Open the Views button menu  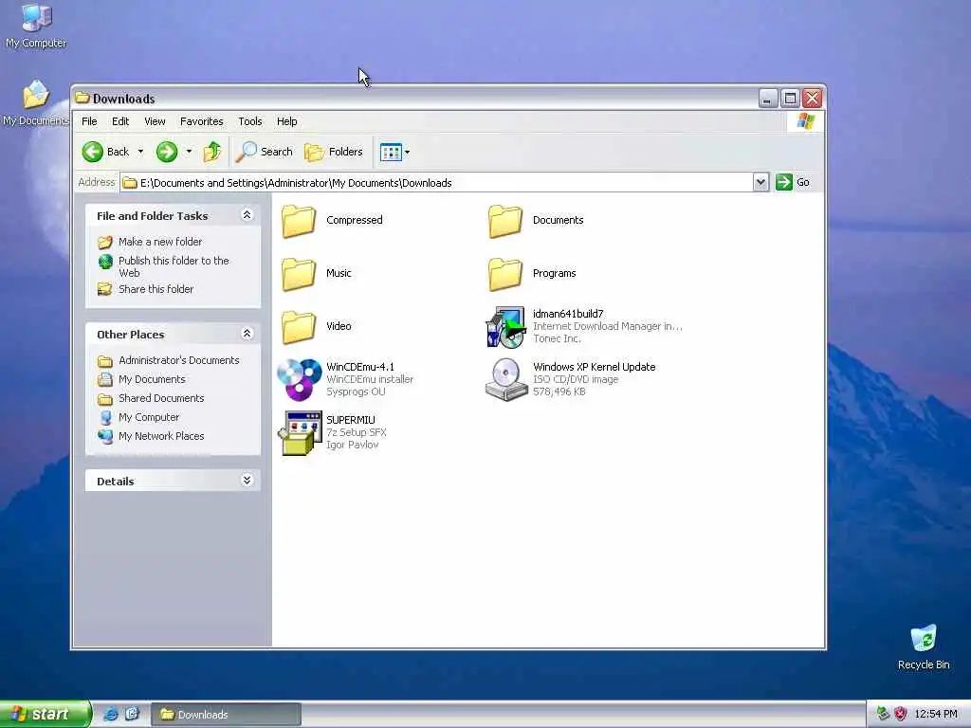[394, 152]
